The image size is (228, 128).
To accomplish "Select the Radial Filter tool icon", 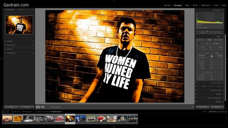I will pos(215,32).
